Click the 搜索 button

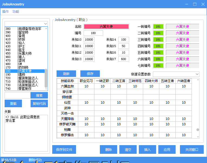(39, 95)
